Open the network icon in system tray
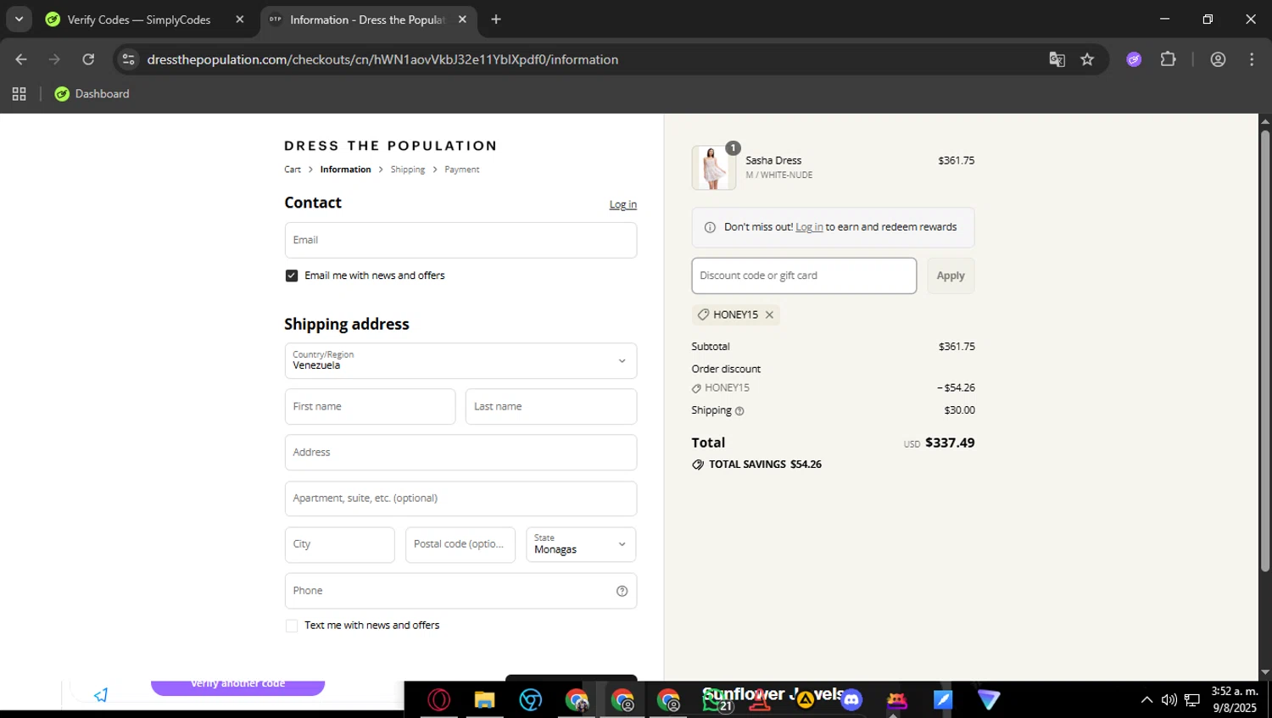Image resolution: width=1272 pixels, height=718 pixels. tap(1192, 699)
